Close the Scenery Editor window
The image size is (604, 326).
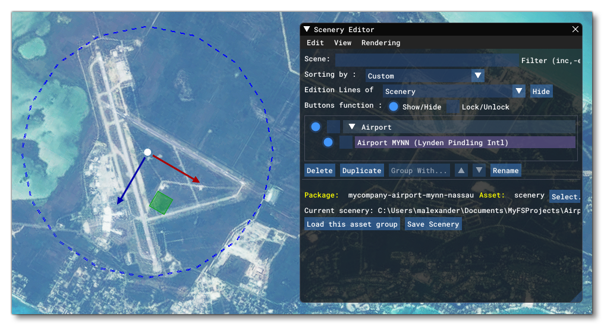(575, 29)
